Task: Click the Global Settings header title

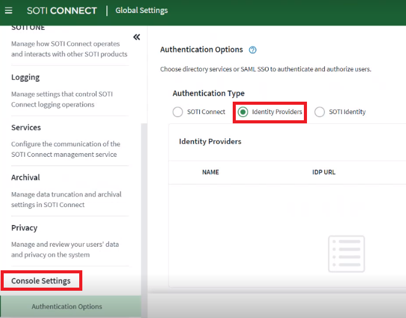Action: [x=142, y=11]
